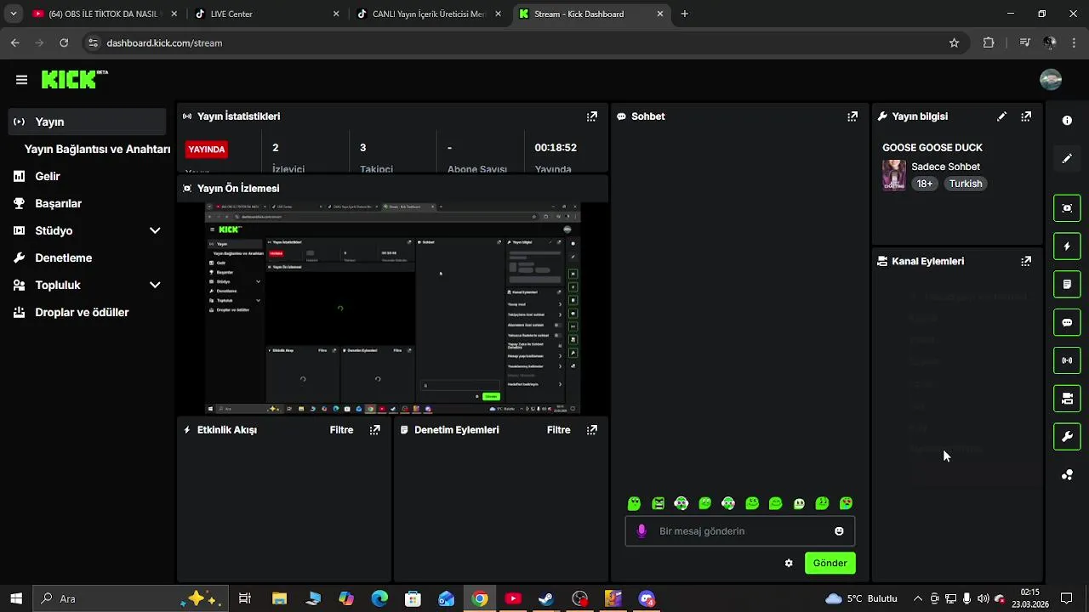The height and width of the screenshot is (612, 1089).
Task: Open Yayın Bağlantısı ve Anahtarı
Action: click(97, 149)
